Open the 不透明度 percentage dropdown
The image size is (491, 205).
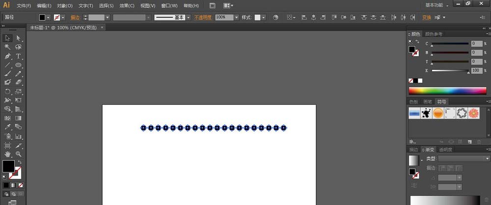point(236,17)
